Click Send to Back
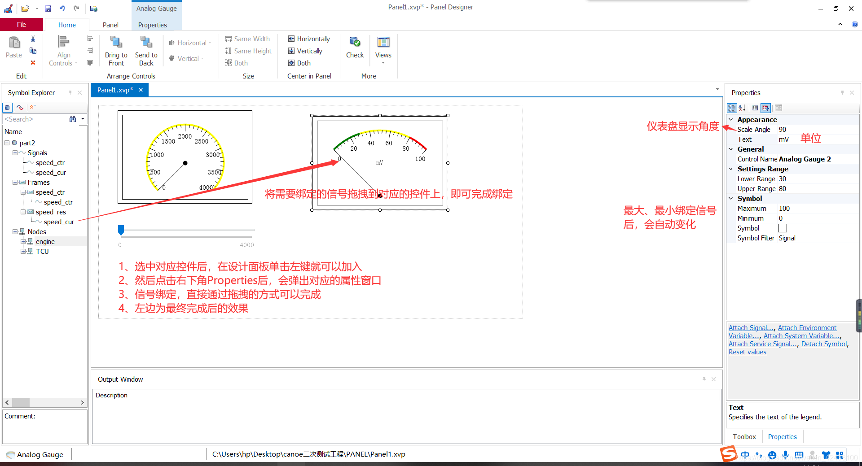This screenshot has height=466, width=862. tap(146, 51)
